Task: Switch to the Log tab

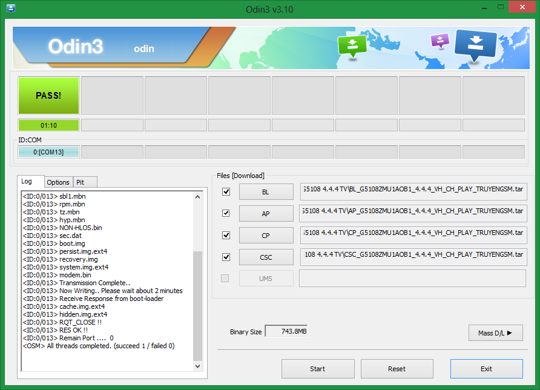Action: pyautogui.click(x=30, y=181)
